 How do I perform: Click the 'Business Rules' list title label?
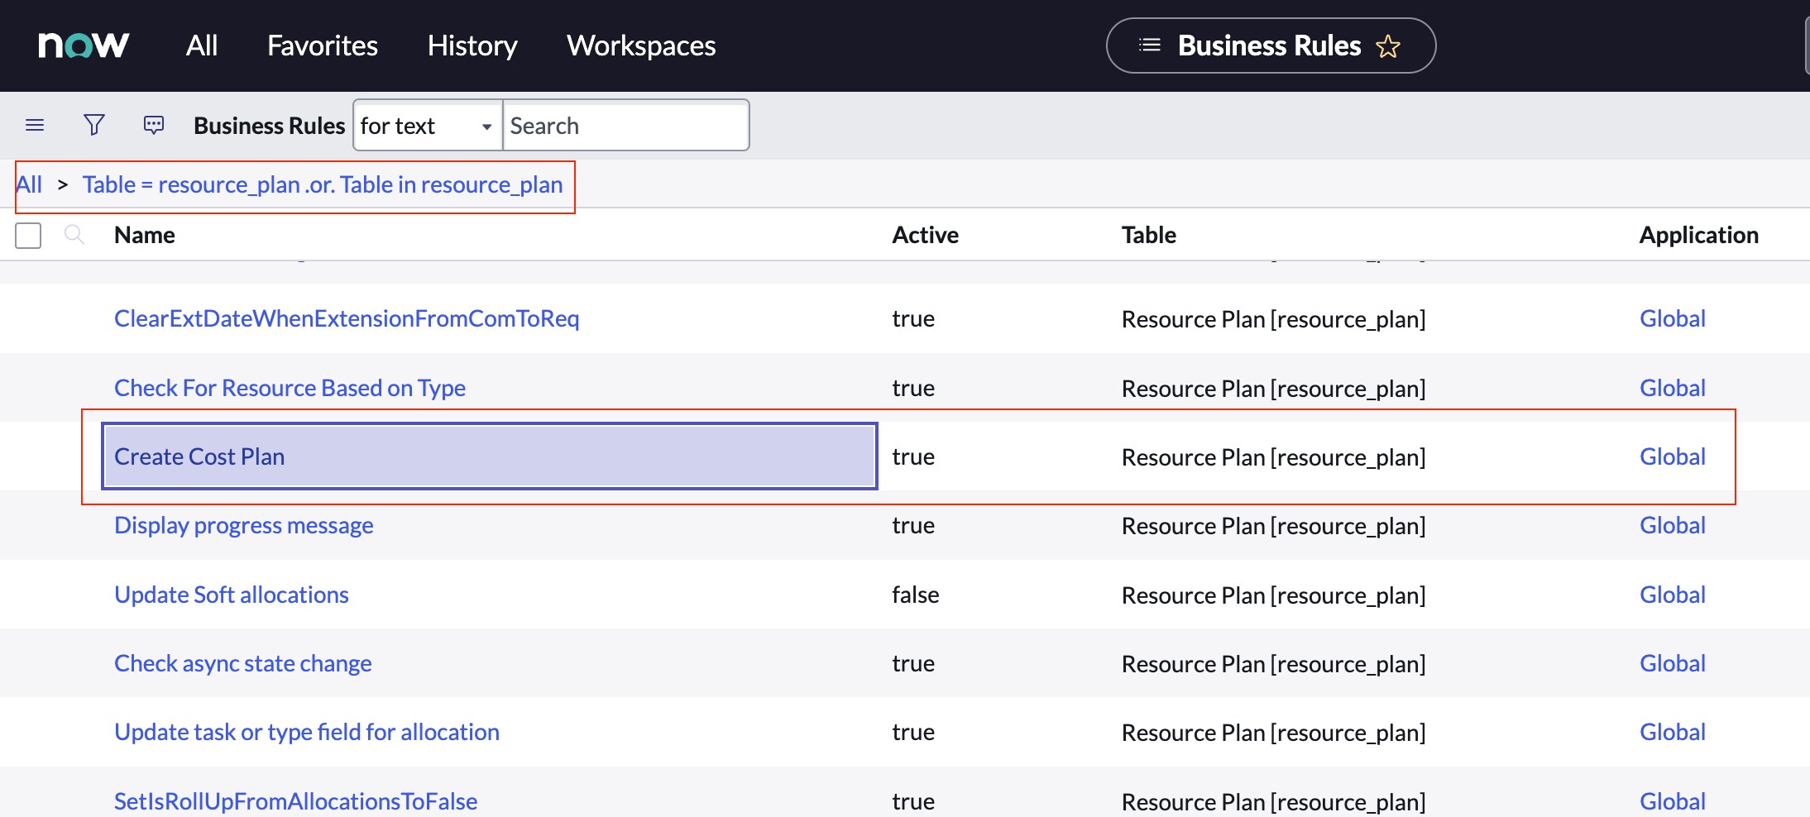(x=270, y=126)
